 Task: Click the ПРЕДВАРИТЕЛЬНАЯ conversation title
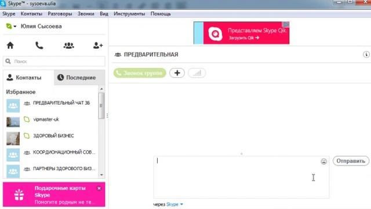[x=151, y=55]
